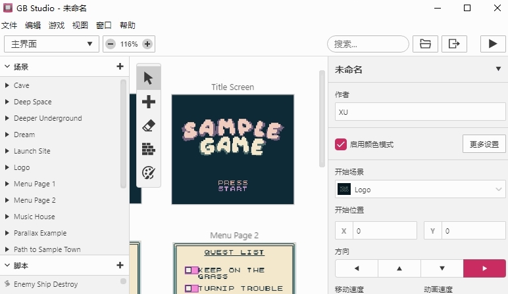Expand the Dream scene item
This screenshot has width=508, height=294.
[7, 135]
